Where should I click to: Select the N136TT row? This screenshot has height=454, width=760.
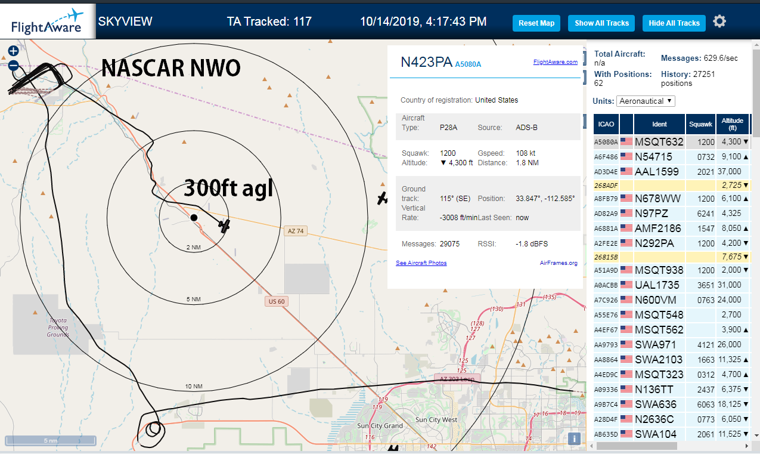click(x=671, y=390)
